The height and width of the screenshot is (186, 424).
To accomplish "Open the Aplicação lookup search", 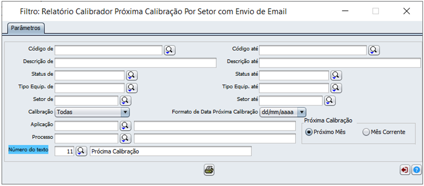I will (x=125, y=125).
